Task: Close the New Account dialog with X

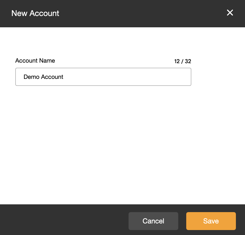Action: click(230, 13)
